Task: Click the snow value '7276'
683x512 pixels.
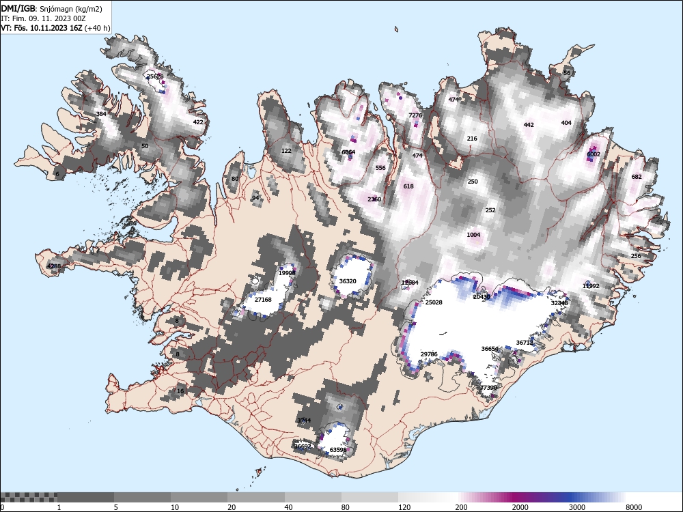Action: click(415, 115)
